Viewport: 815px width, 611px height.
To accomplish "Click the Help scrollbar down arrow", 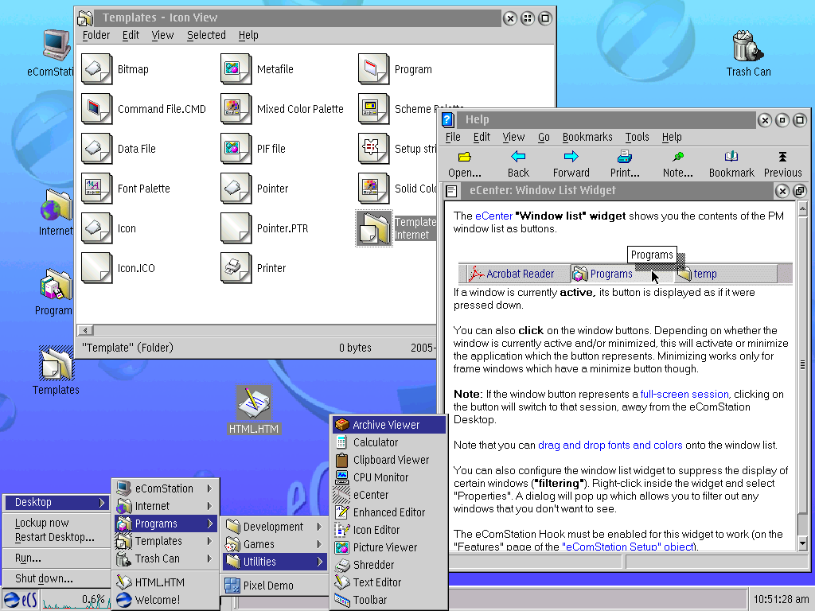I will pyautogui.click(x=802, y=543).
